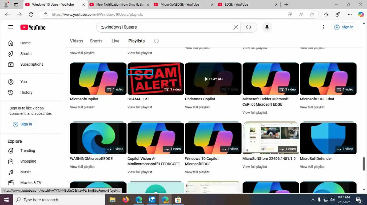The width and height of the screenshot is (367, 205).
Task: Open the Copilot icon in Edge toolbar
Action: tap(361, 14)
